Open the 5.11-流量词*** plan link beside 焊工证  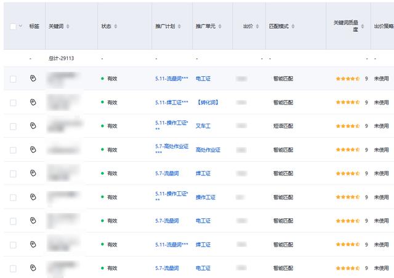[172, 245]
